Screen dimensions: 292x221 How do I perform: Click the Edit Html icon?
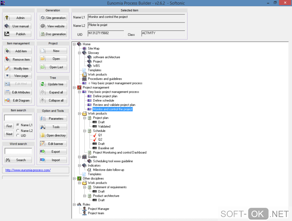pyautogui.click(x=7, y=84)
